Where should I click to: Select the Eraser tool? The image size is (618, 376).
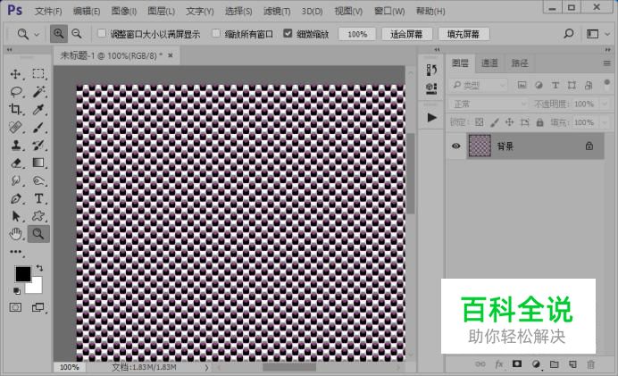pyautogui.click(x=16, y=163)
